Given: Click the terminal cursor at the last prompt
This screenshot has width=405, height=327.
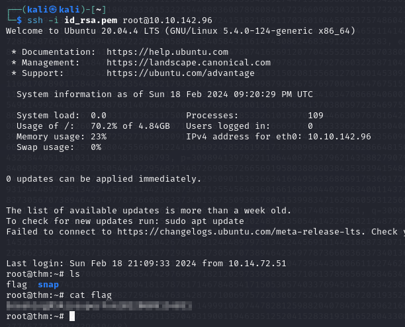Looking at the screenshot, I should (71, 316).
